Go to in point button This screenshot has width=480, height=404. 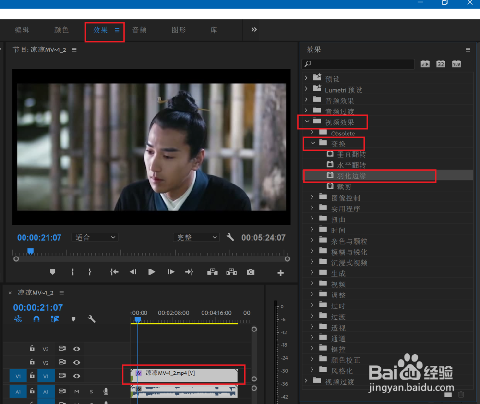click(115, 272)
